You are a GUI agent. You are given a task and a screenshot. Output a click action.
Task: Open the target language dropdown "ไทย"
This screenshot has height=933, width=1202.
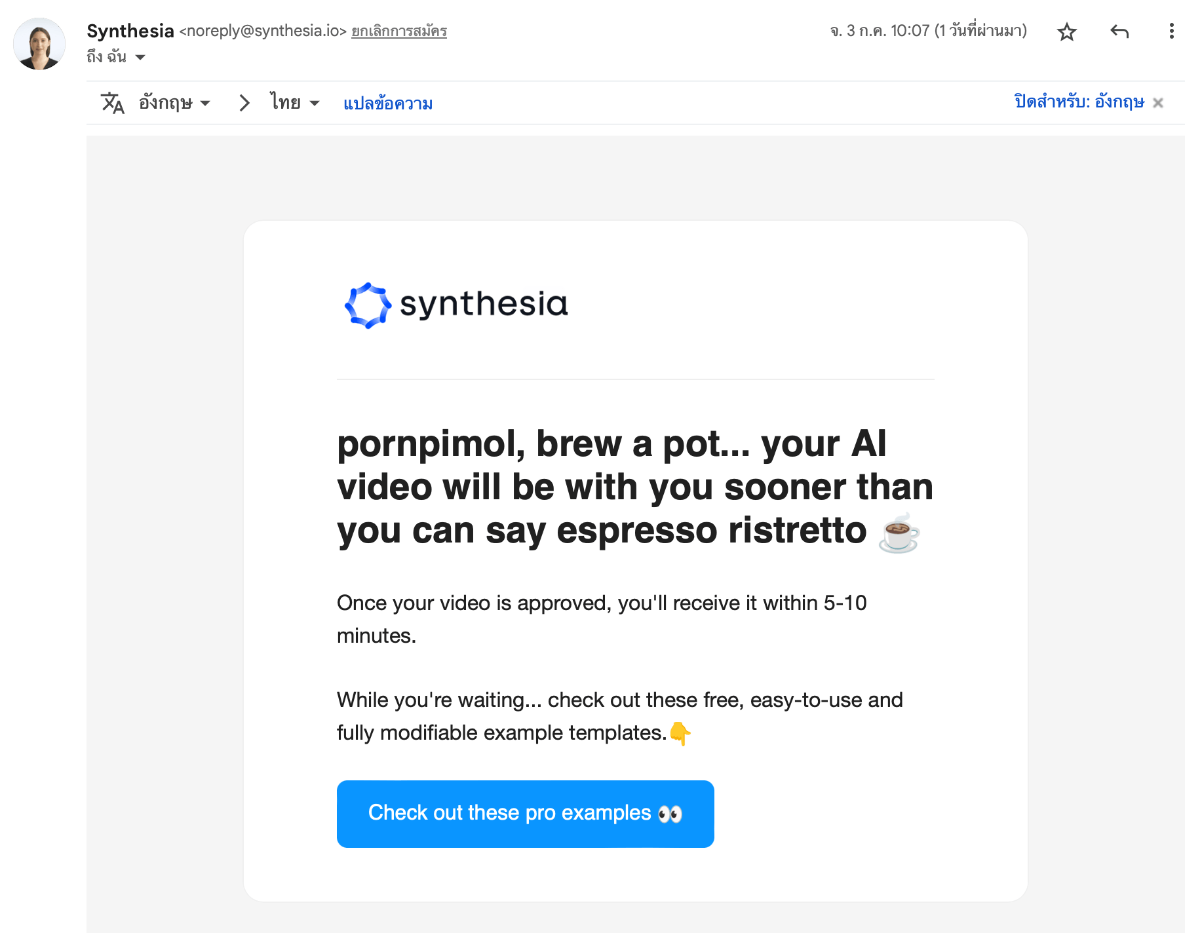coord(294,103)
